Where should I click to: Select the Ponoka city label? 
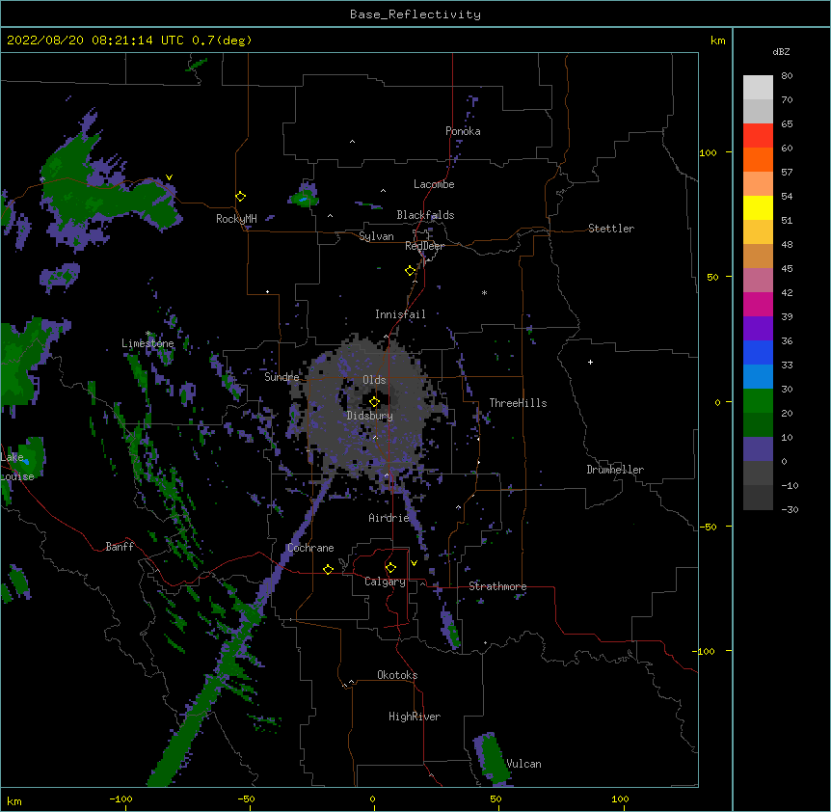(463, 131)
